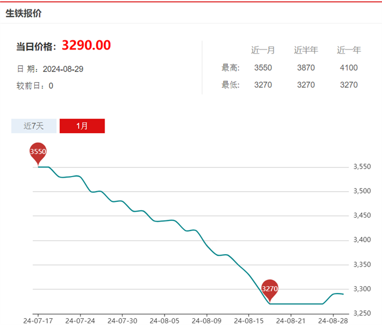The image size is (382, 325).
Task: Select the 3870 half-year high value
Action: pyautogui.click(x=306, y=68)
